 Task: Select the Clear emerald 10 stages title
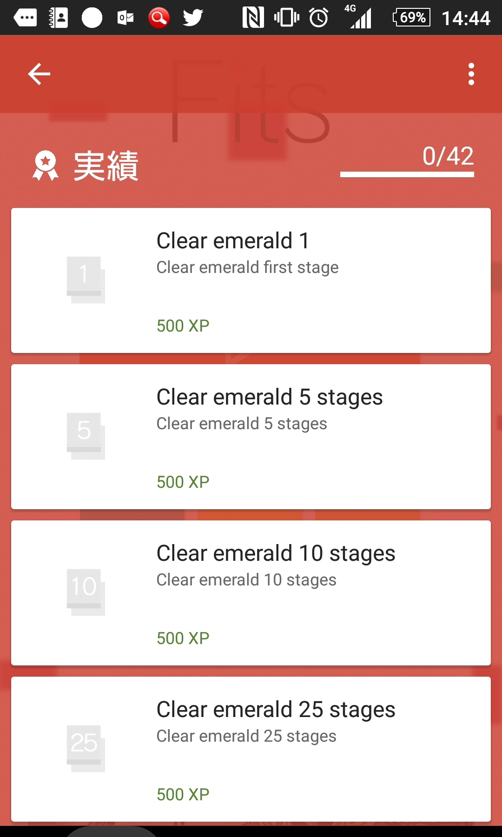tap(276, 553)
